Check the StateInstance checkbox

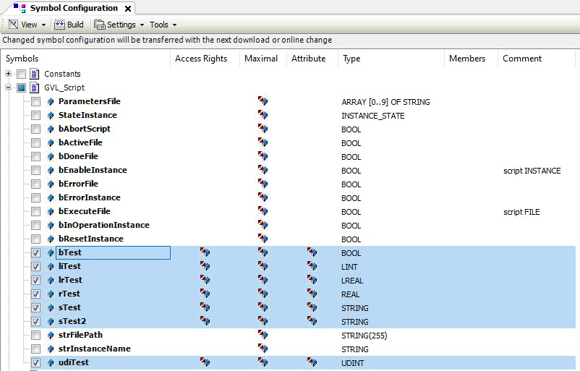tap(35, 115)
